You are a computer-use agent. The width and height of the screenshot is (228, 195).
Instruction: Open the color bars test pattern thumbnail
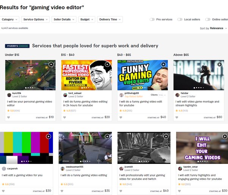[27, 148]
